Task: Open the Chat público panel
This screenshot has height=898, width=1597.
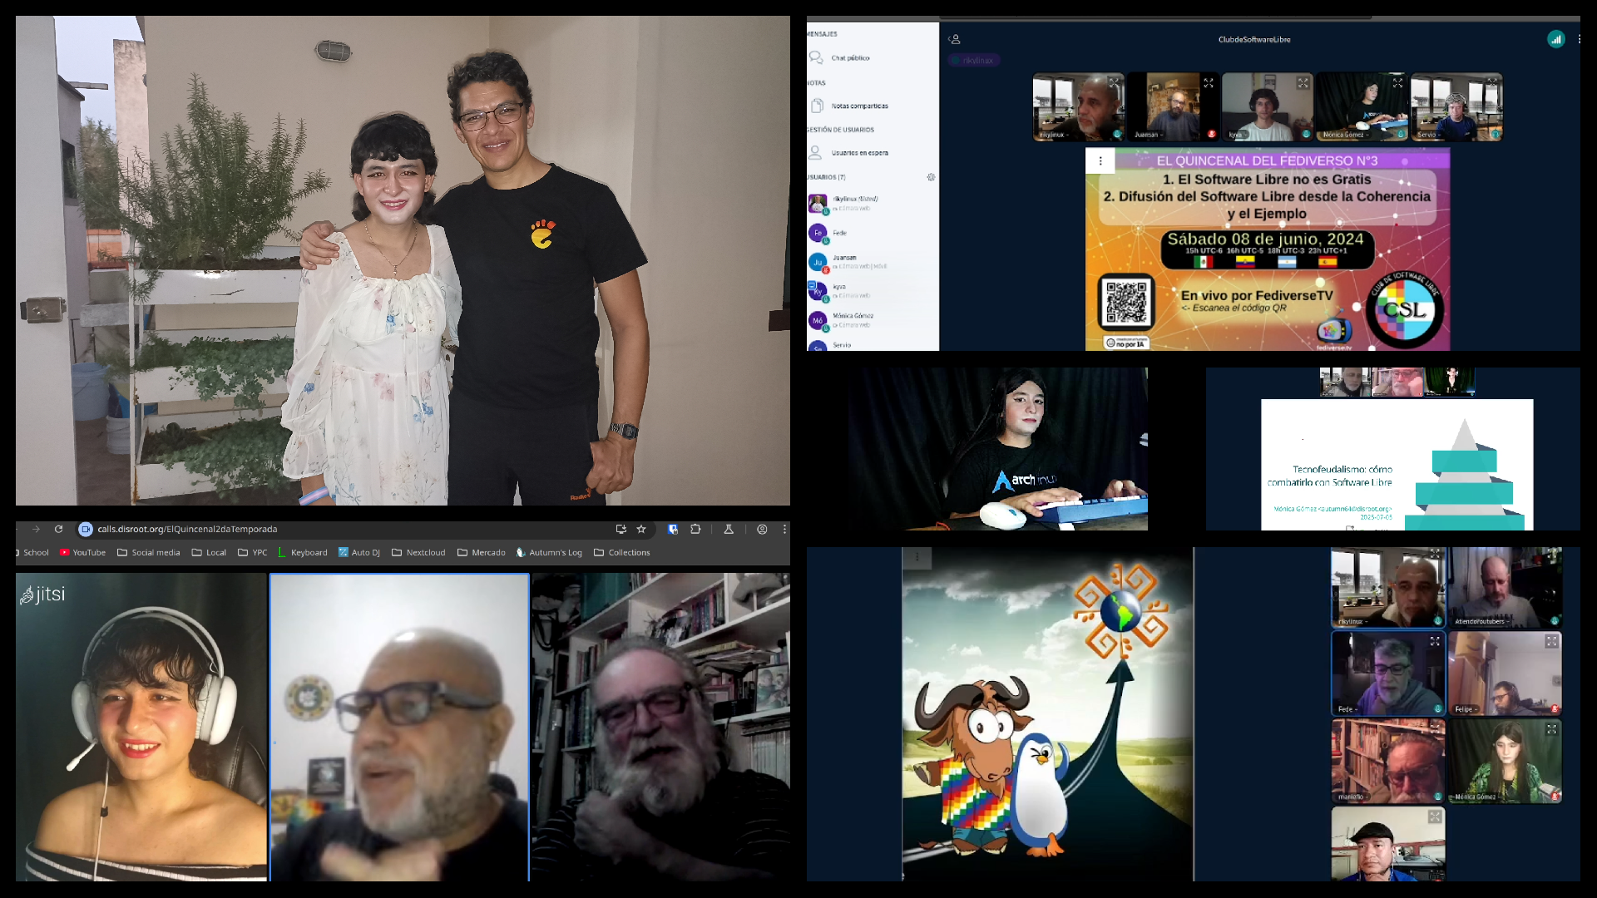Action: pyautogui.click(x=849, y=58)
